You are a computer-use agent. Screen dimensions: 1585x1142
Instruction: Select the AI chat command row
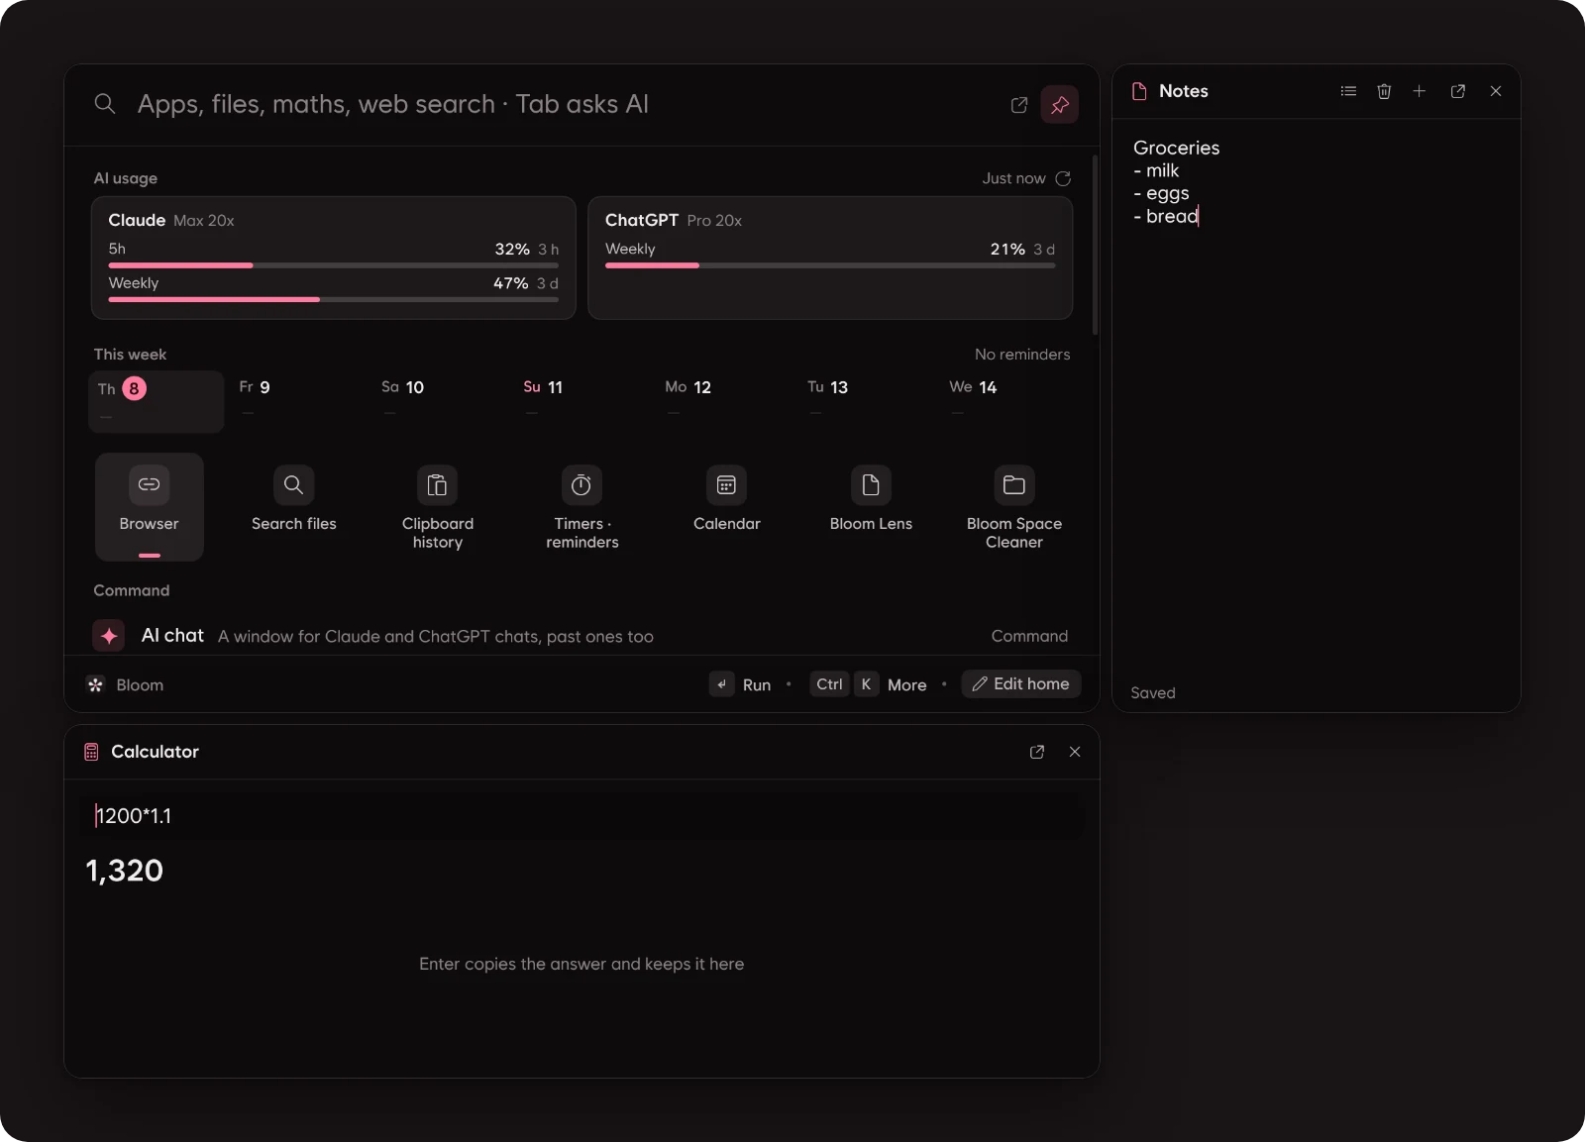coord(581,636)
